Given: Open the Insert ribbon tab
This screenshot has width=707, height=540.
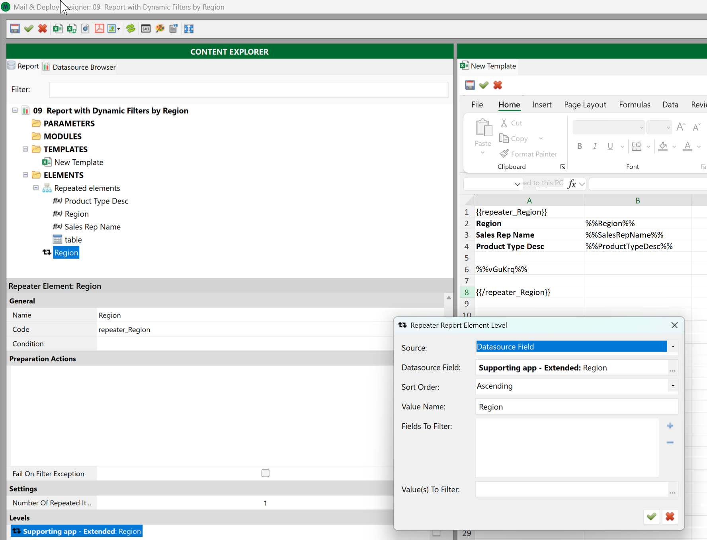Looking at the screenshot, I should click(x=541, y=105).
